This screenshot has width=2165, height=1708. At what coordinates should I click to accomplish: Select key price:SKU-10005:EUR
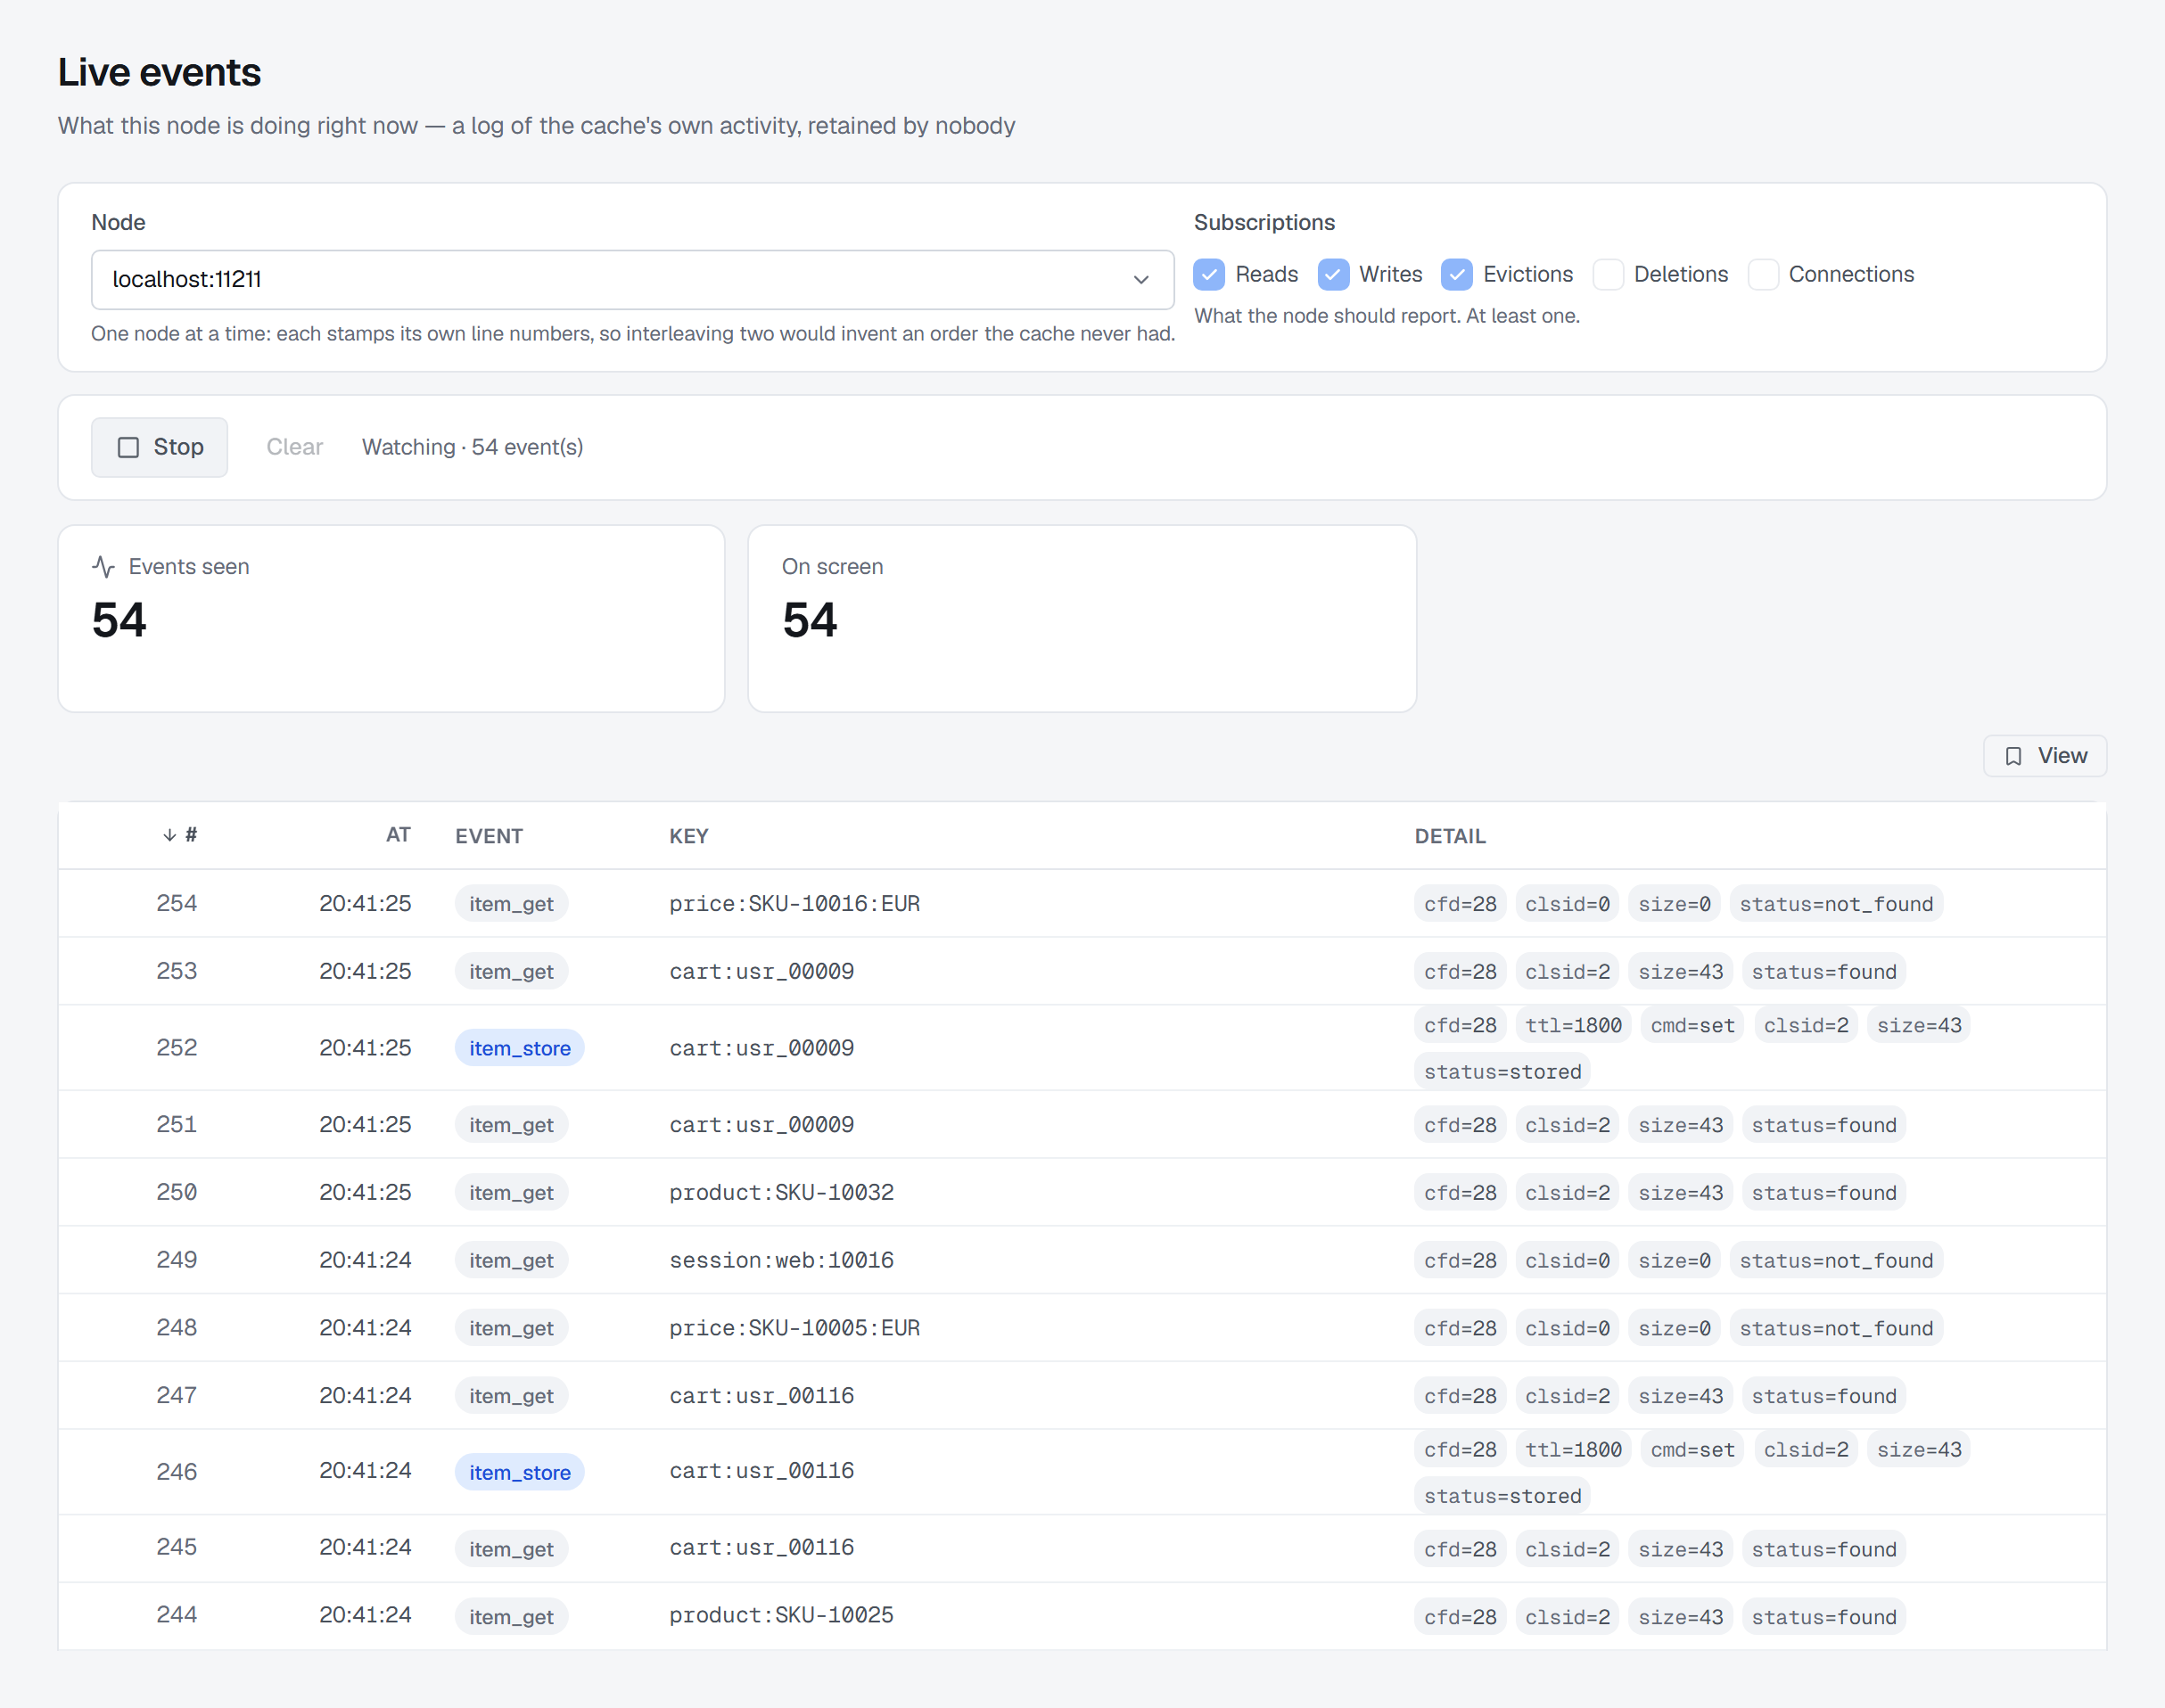point(794,1328)
